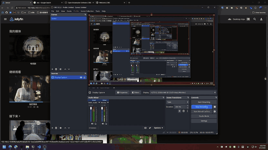The width and height of the screenshot is (268, 150).
Task: Float the Scenes dock with its corner icon
Action: tap(85, 15)
